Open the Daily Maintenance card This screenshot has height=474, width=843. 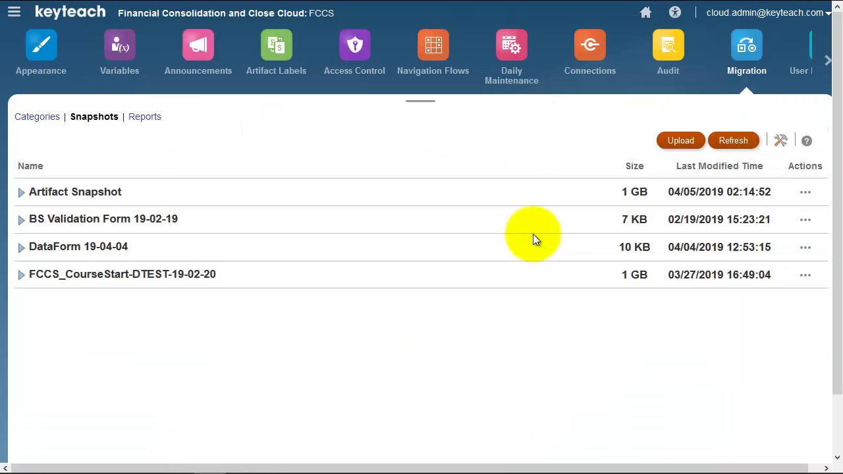[512, 58]
